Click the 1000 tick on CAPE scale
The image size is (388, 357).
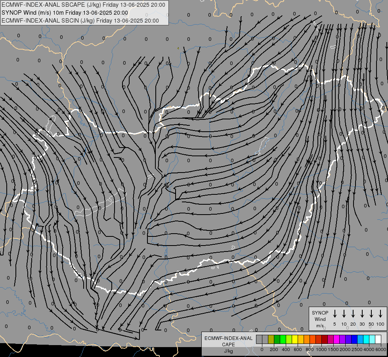click(321, 349)
